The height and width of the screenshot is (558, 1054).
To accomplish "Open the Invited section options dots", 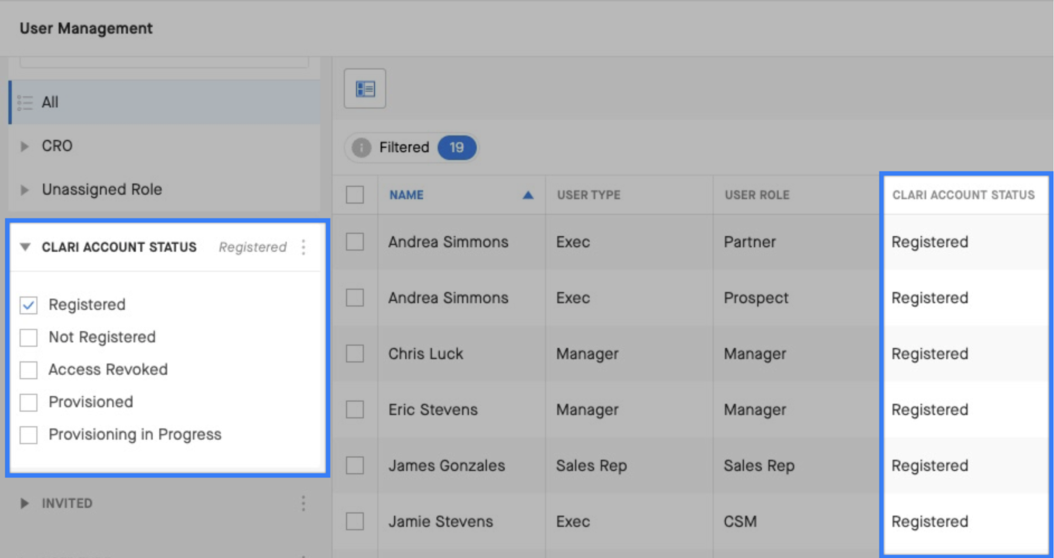I will 304,503.
